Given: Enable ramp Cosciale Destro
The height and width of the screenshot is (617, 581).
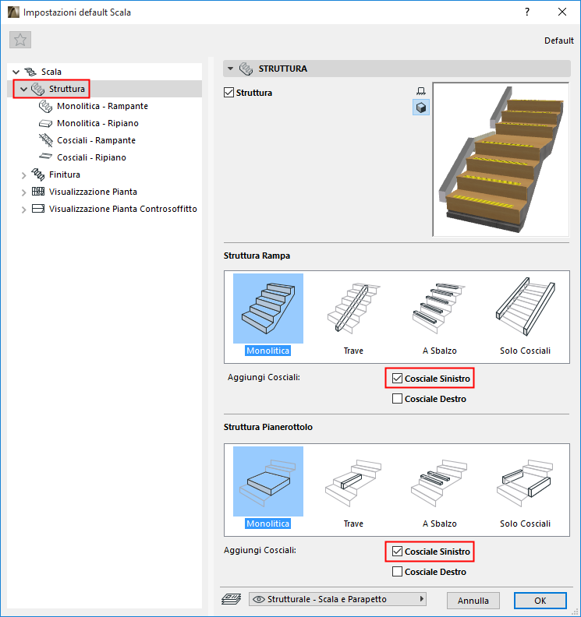Looking at the screenshot, I should (x=397, y=399).
